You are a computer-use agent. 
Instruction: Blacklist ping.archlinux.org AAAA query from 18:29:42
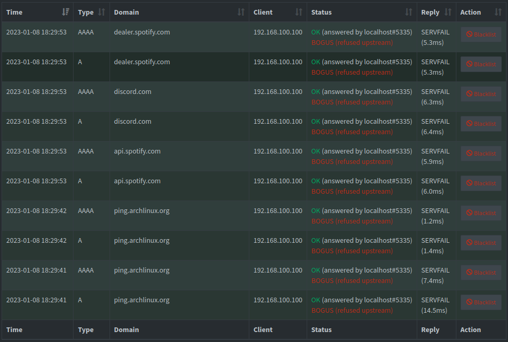coord(481,213)
